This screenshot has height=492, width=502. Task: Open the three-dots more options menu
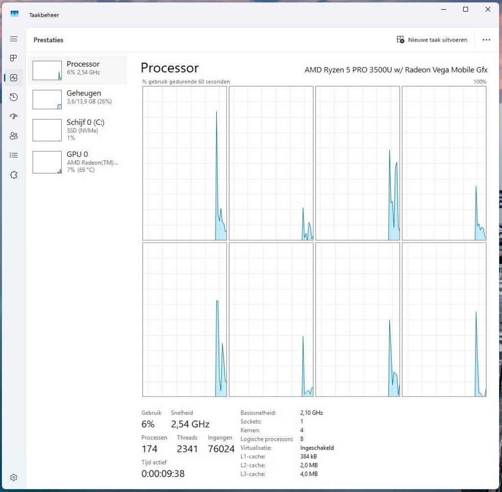[x=486, y=40]
